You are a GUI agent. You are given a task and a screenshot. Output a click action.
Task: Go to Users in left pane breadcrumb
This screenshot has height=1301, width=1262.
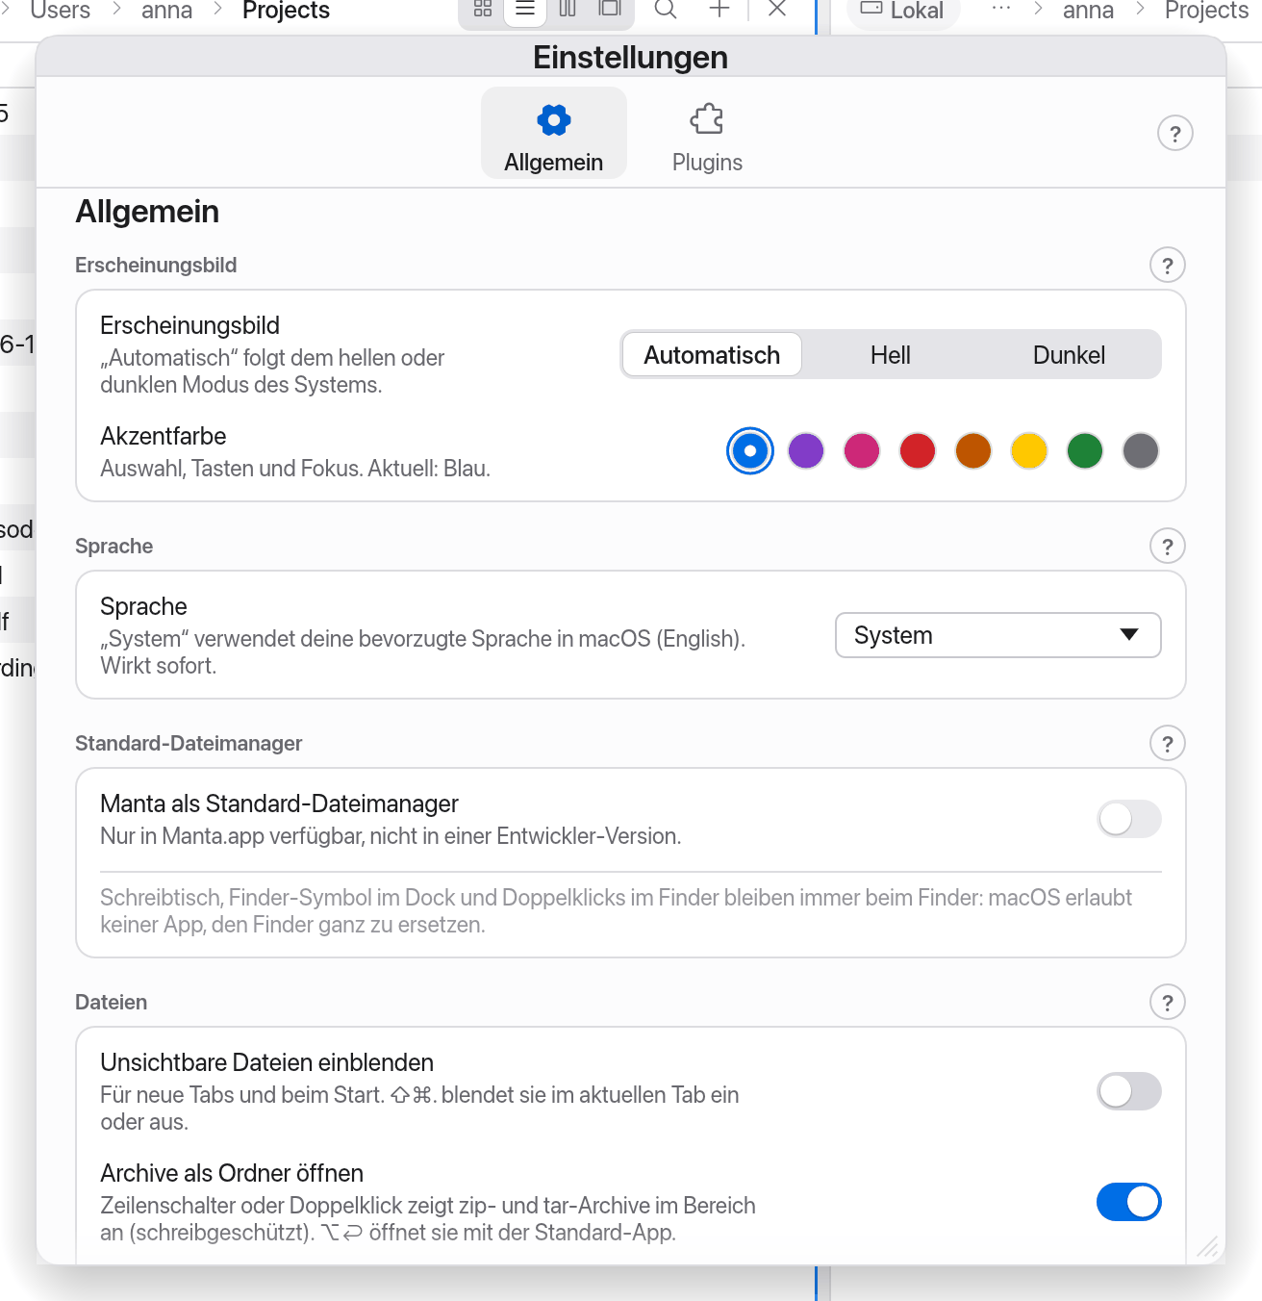[x=61, y=11]
